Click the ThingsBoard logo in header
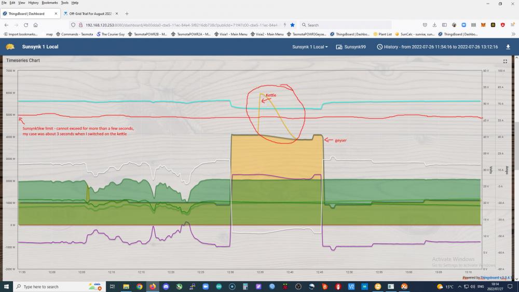Screen dimensions: 519x292 (10, 47)
